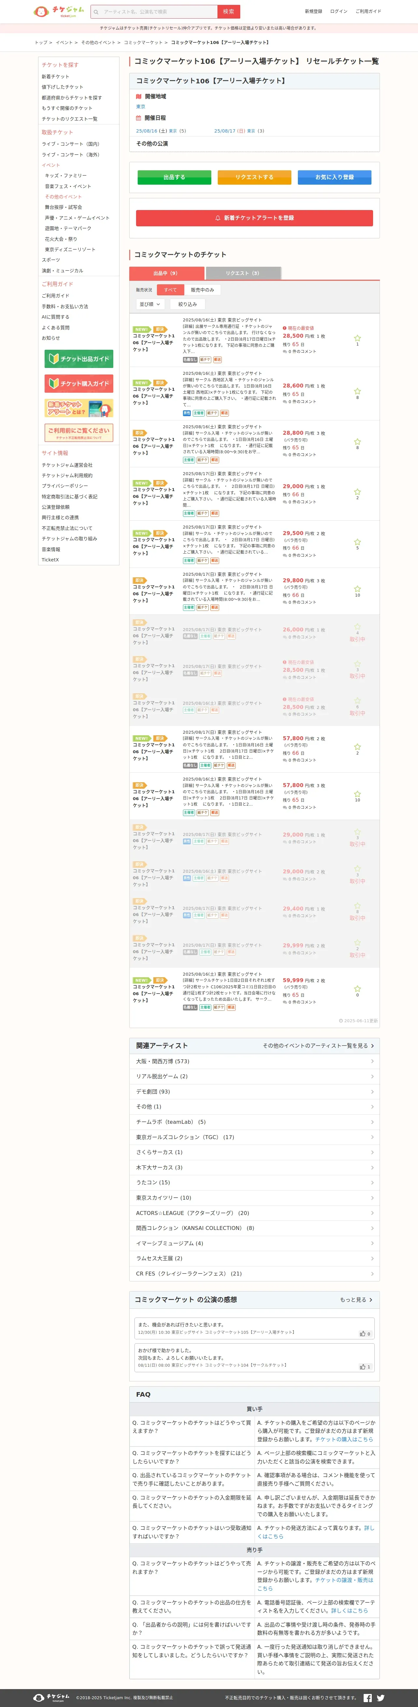418x1707 pixels.
Task: Click トップ in the breadcrumb
Action: pos(41,42)
